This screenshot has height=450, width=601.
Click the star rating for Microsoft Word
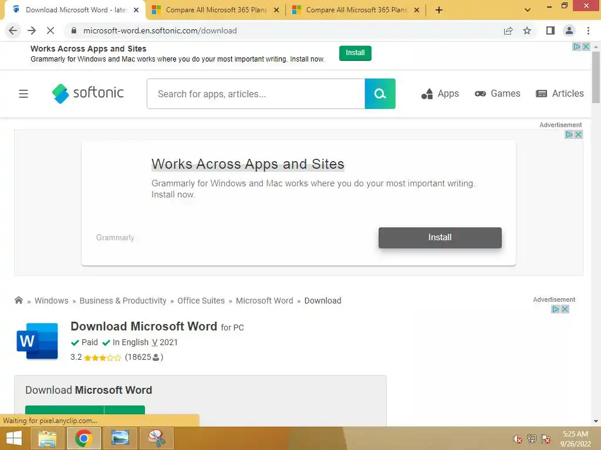102,358
